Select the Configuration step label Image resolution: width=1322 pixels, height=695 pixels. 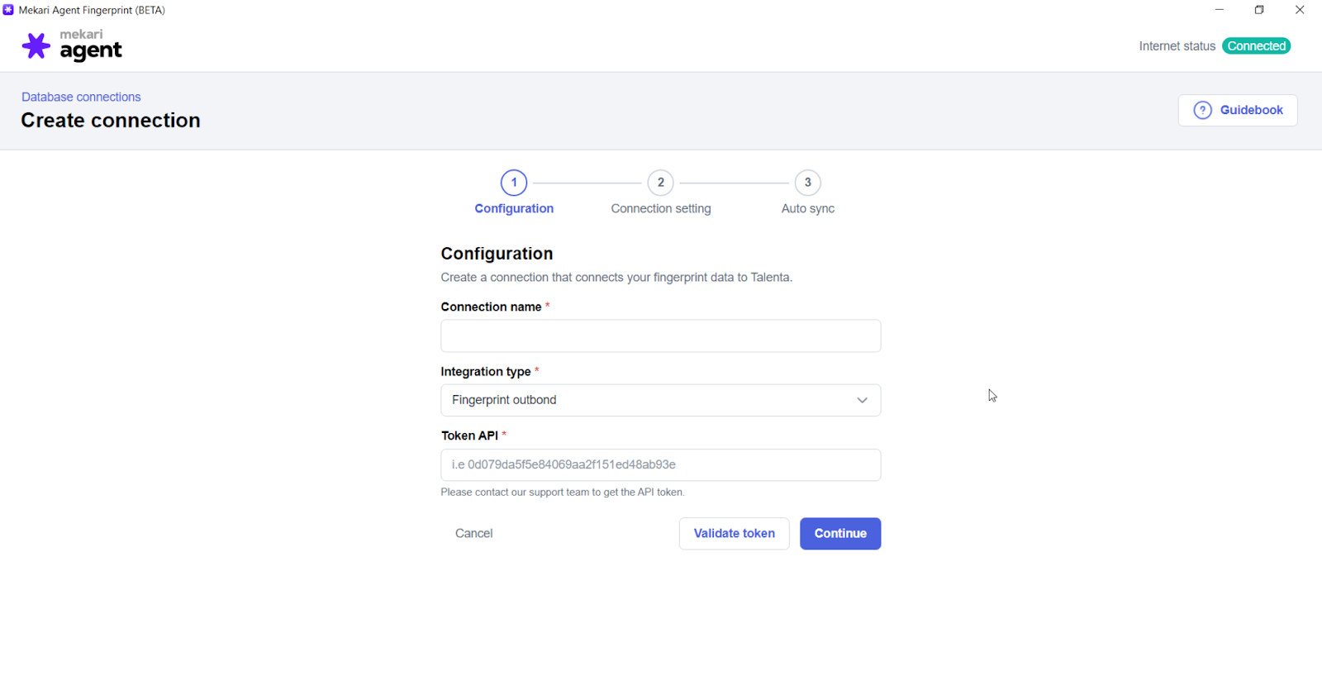[x=514, y=209]
